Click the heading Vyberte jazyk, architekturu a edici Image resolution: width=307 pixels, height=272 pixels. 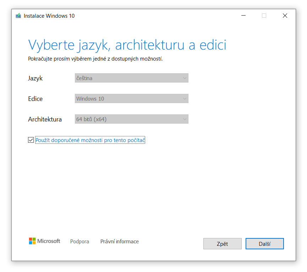[x=127, y=45]
